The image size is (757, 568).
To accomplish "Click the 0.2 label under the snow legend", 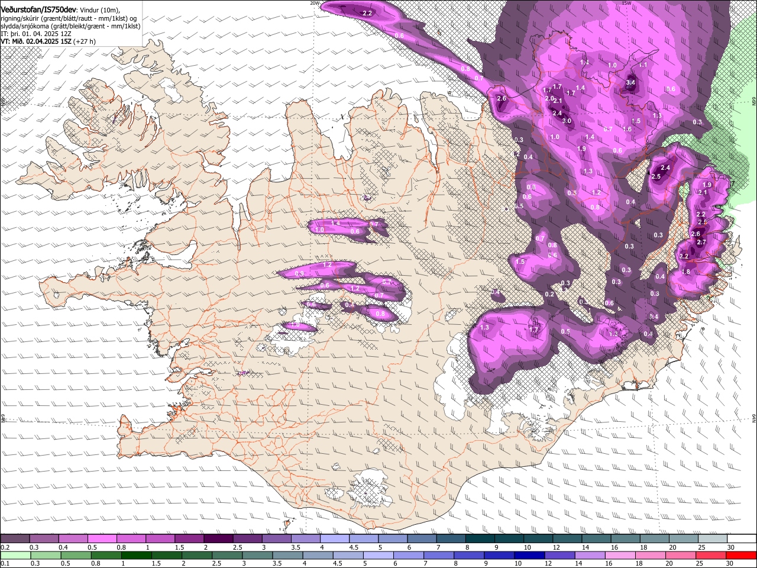I will click(5, 547).
